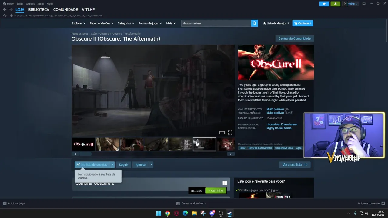The image size is (388, 218).
Task: Click the Seguir button
Action: [123, 165]
